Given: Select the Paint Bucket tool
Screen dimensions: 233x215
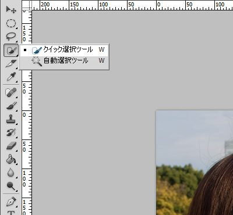Looking at the screenshot, I should pyautogui.click(x=11, y=159).
